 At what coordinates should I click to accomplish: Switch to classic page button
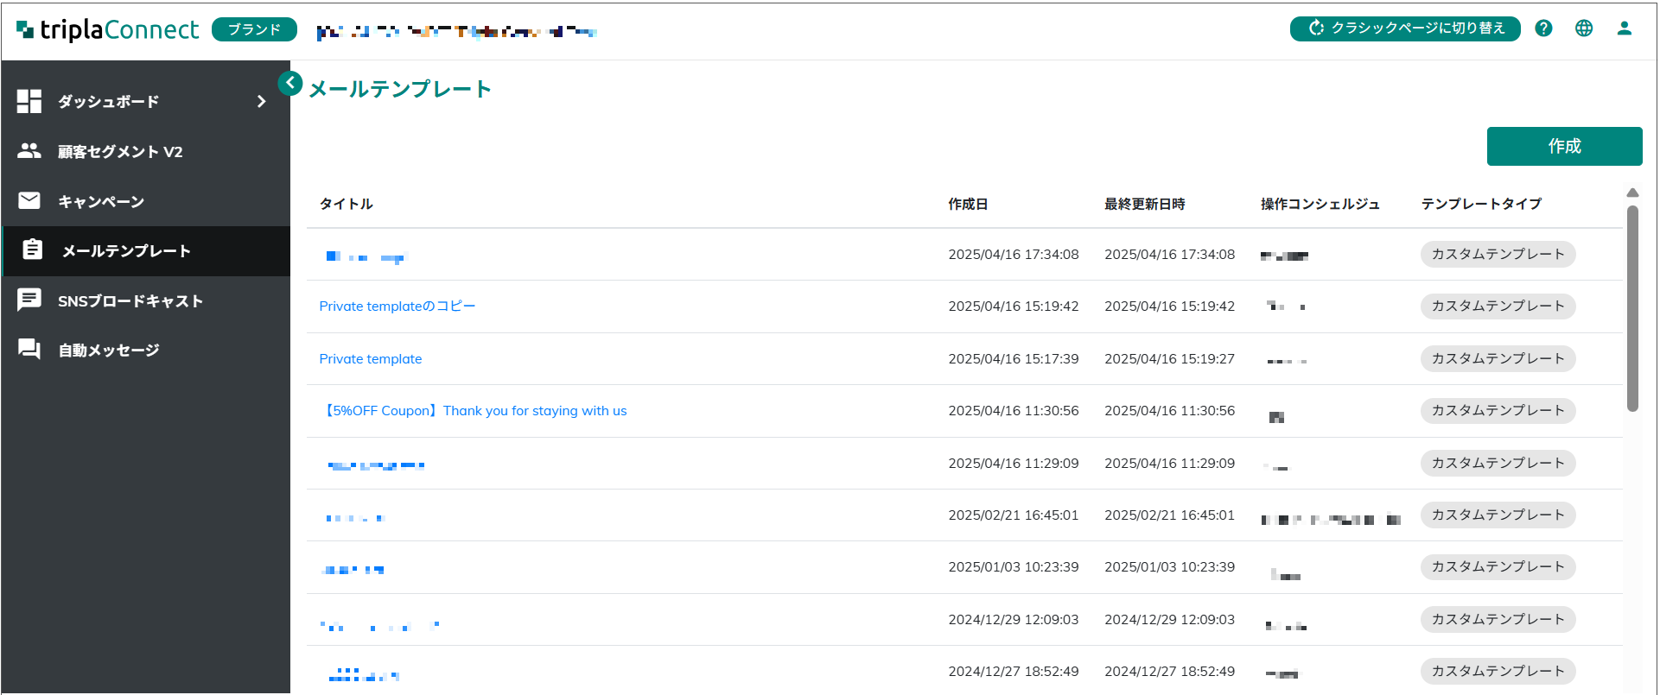[x=1405, y=28]
